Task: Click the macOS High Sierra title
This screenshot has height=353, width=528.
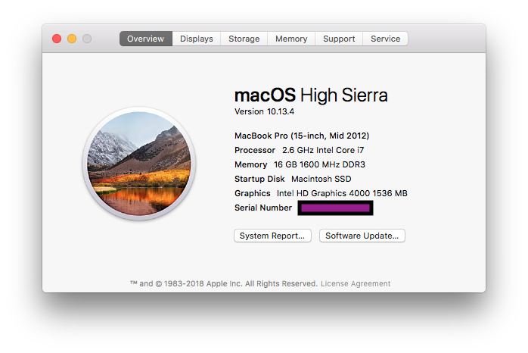Action: click(311, 95)
